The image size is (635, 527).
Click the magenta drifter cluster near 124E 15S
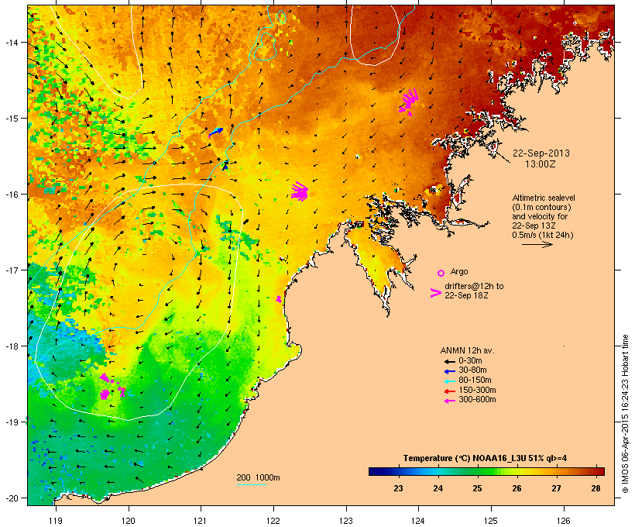coord(409,102)
